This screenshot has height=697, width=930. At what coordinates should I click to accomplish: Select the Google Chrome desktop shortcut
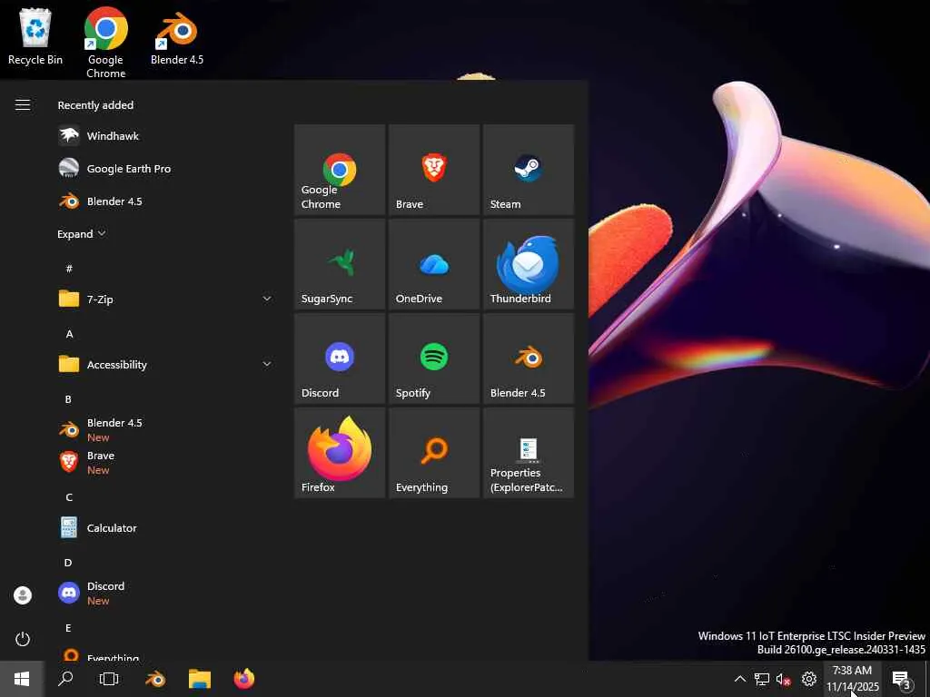[105, 43]
